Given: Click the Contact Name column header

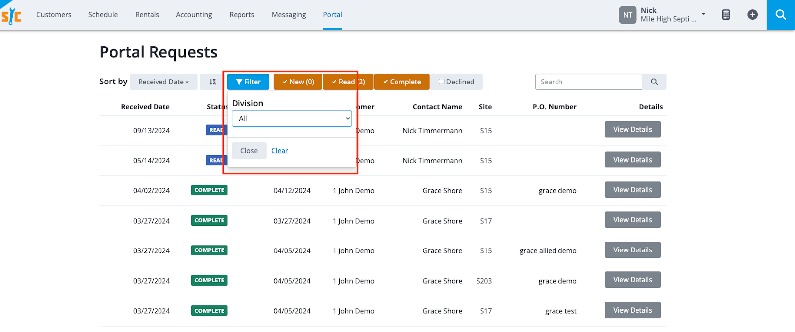Looking at the screenshot, I should [437, 107].
